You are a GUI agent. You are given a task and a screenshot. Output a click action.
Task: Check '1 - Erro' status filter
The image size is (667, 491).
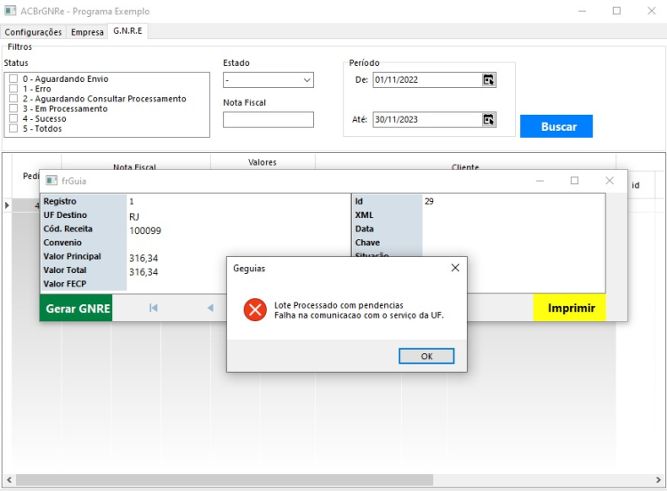pyautogui.click(x=13, y=88)
